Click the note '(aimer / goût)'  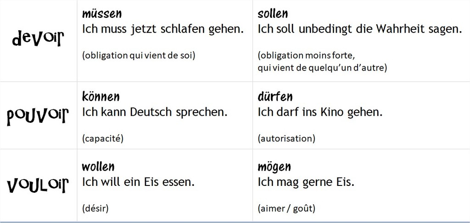[x=286, y=208]
